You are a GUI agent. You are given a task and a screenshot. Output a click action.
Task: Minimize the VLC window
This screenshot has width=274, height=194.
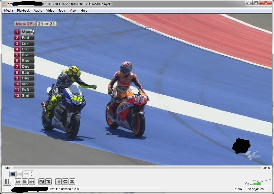click(249, 3)
